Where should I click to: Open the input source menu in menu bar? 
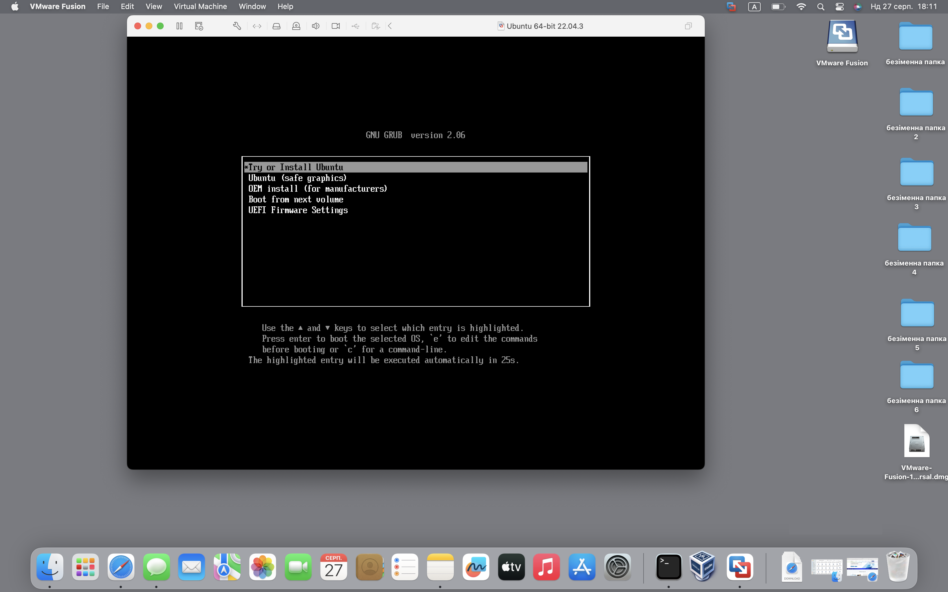754,6
